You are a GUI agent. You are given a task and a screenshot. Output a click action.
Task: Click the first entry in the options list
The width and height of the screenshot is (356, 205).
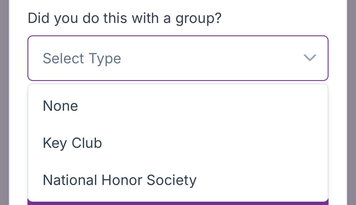pyautogui.click(x=60, y=106)
